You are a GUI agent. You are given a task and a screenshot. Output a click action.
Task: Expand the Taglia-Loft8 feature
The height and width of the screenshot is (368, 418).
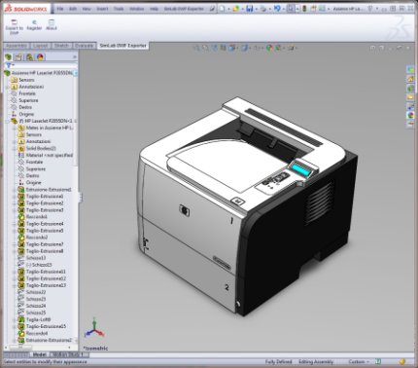(x=14, y=319)
